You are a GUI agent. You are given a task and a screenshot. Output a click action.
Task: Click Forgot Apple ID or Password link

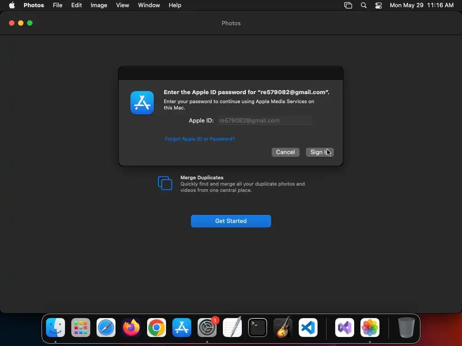(200, 139)
